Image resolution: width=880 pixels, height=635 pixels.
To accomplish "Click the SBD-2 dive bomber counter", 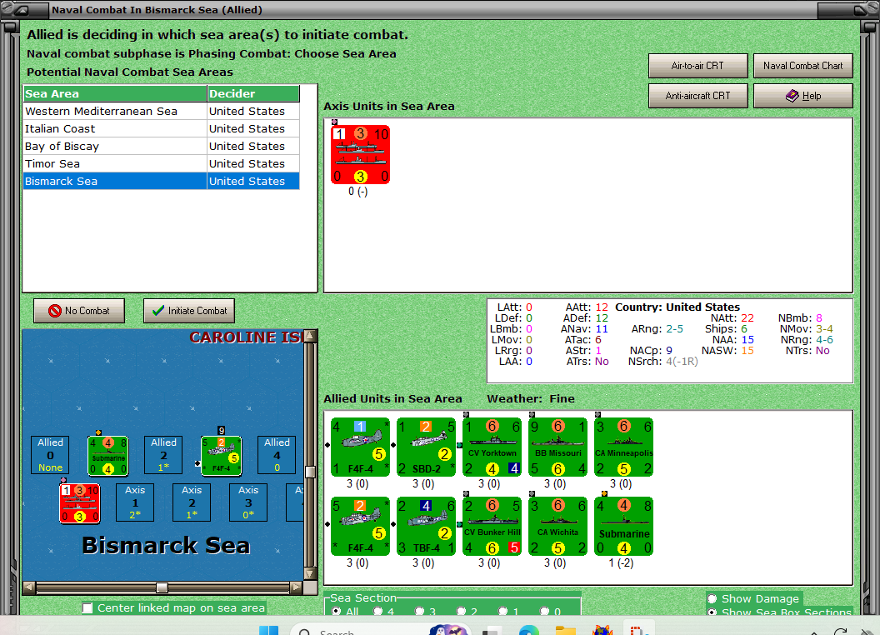I will (x=427, y=447).
